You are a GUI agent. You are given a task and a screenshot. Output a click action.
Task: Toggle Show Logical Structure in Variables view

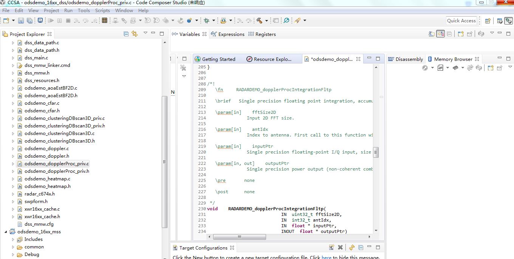point(440,34)
